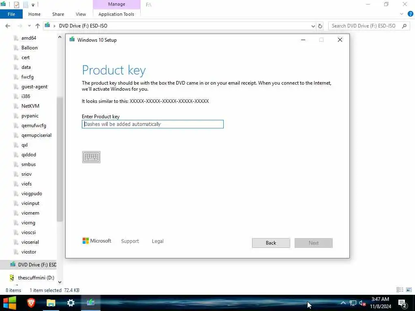Viewport: 415px width, 311px height.
Task: Open the Windows Start menu
Action: [10, 303]
